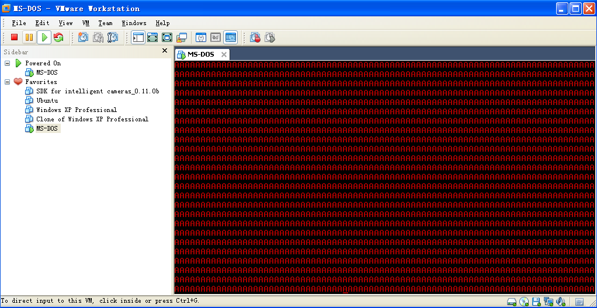
Task: Open the View menu
Action: click(65, 23)
